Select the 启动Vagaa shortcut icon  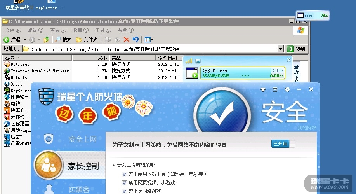point(7,130)
